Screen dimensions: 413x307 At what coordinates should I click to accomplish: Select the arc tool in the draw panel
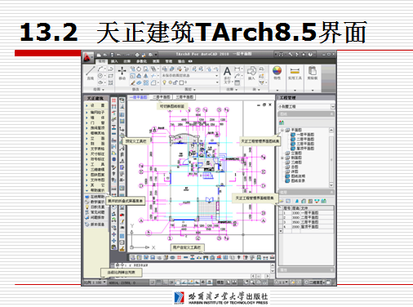tap(100, 69)
